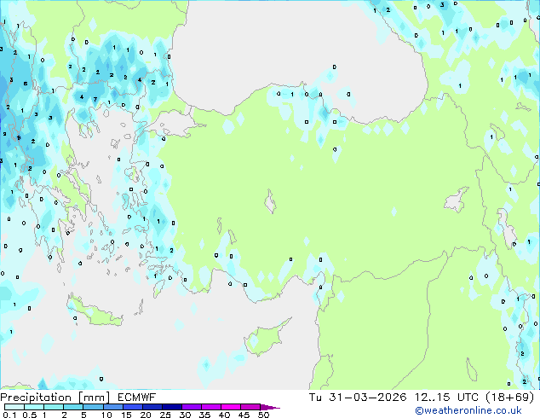
Task: Click the '0.5' legend scale label
Action: 30,415
